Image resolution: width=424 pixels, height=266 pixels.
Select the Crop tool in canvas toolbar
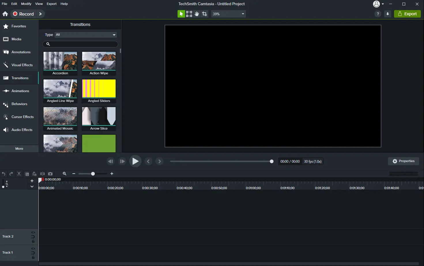point(205,14)
